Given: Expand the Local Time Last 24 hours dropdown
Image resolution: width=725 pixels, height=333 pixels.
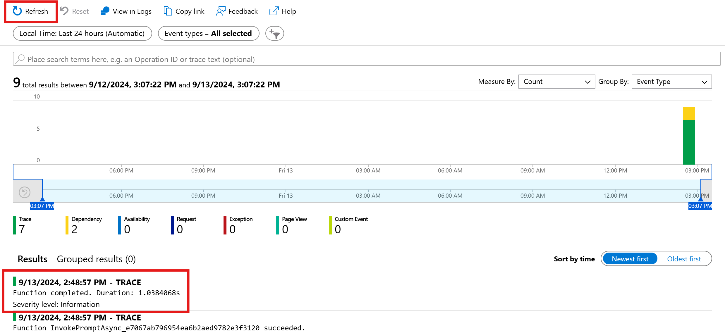Looking at the screenshot, I should click(81, 33).
